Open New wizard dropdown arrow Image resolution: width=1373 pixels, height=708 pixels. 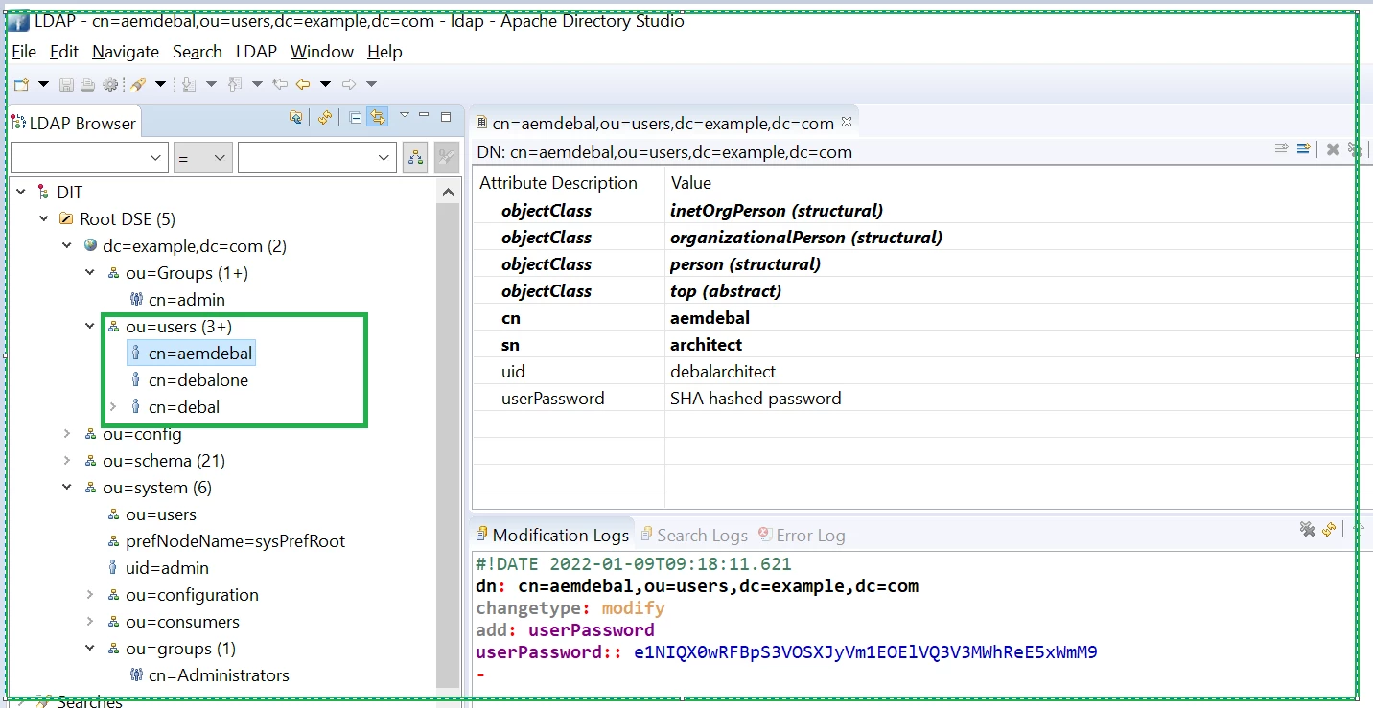(x=43, y=84)
